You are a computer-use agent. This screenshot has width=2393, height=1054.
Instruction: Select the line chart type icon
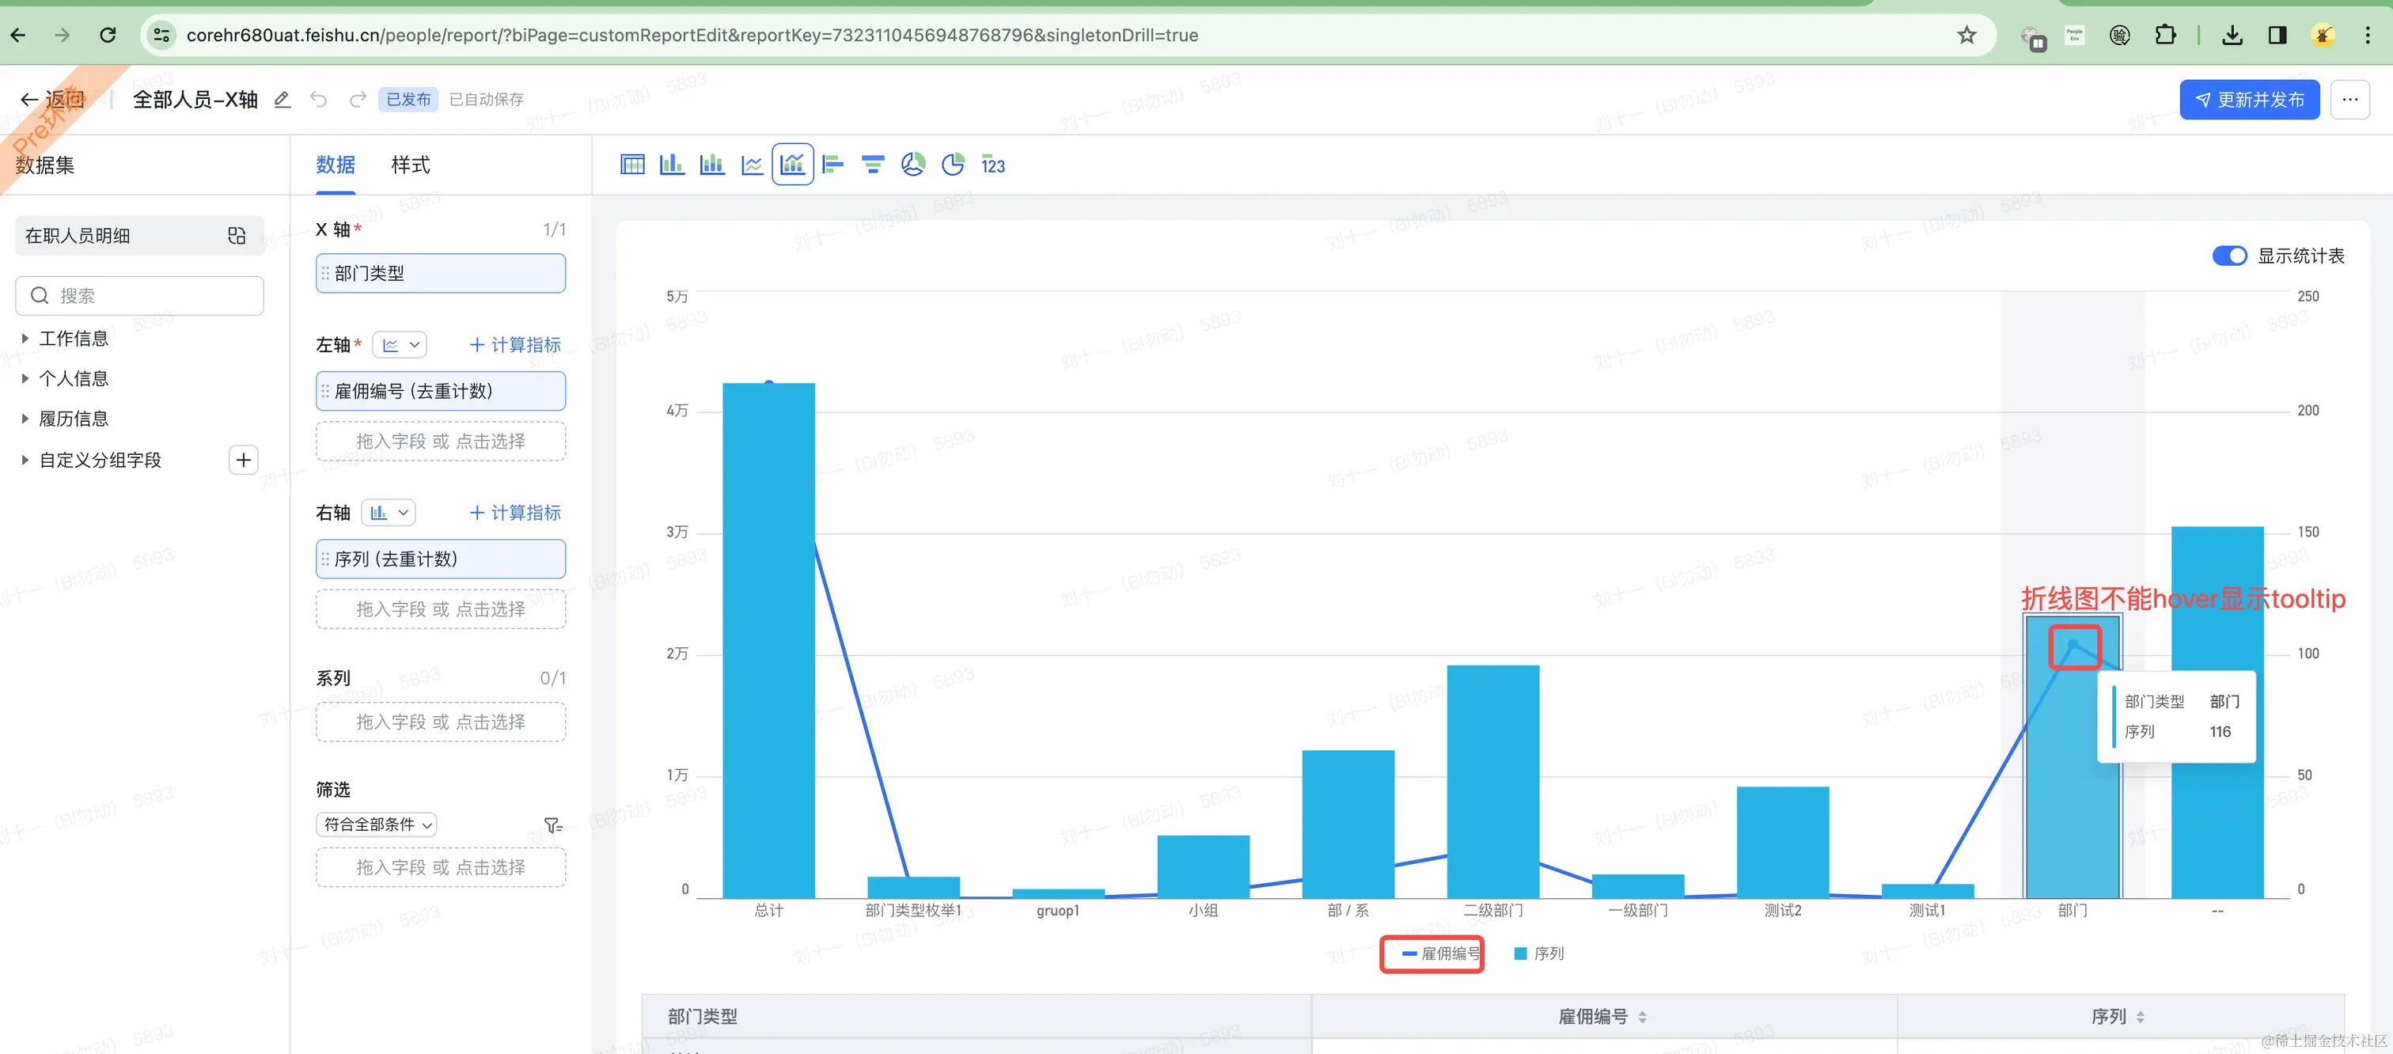coord(752,165)
